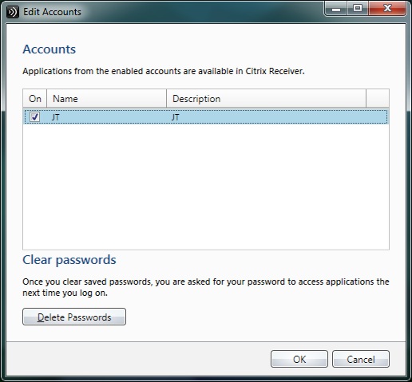Sort by the Description column header

266,99
